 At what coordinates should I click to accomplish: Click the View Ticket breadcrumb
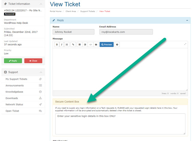click(x=105, y=11)
